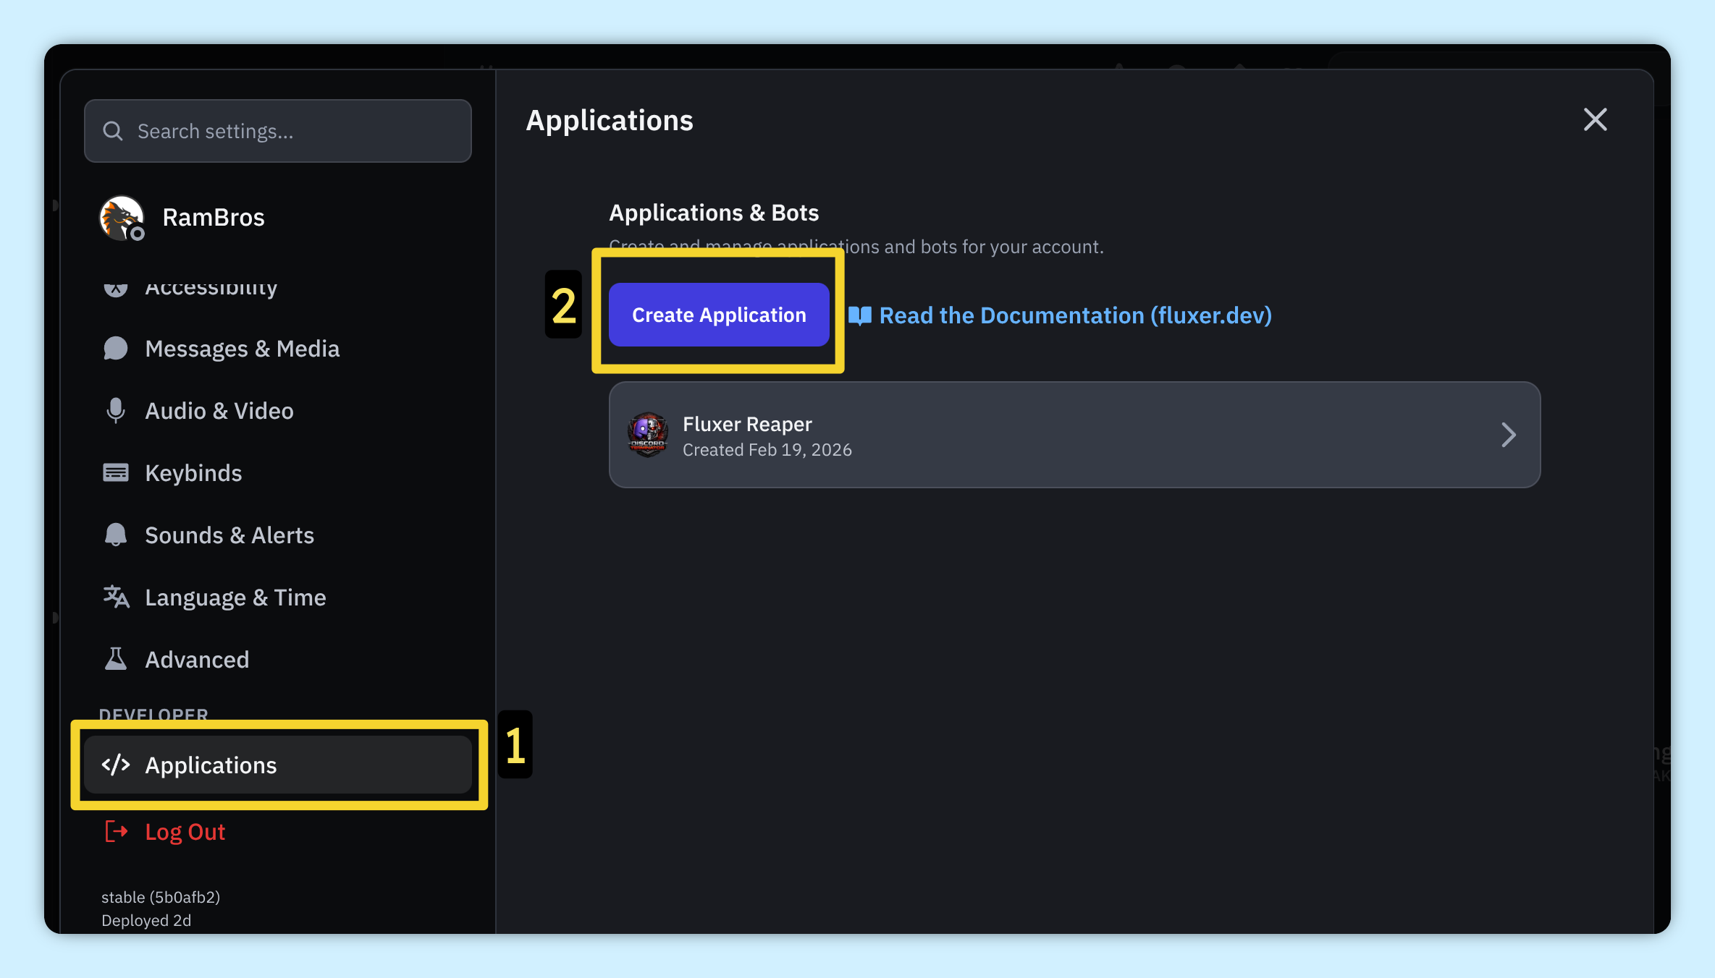Click the documentation book icon
Screen dimensions: 1715x978
pyautogui.click(x=860, y=316)
